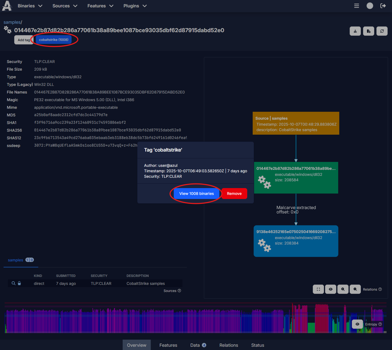This screenshot has height=350, width=392.
Task: Click the download binary icon
Action: pyautogui.click(x=355, y=31)
